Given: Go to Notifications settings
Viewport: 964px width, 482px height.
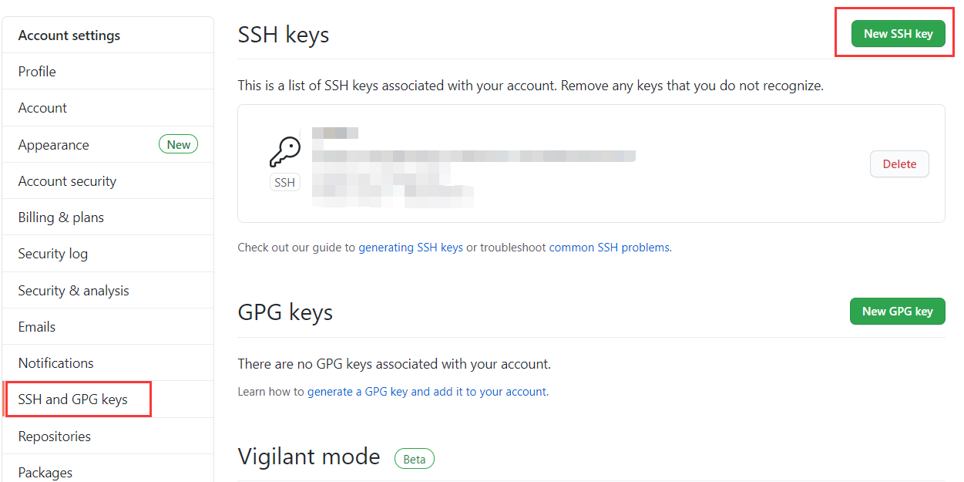Looking at the screenshot, I should point(55,363).
